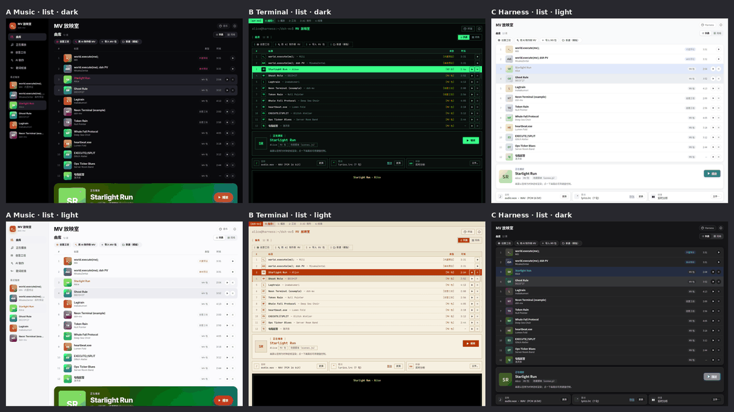Play world.execute(me); row in A Music dark

232,58
